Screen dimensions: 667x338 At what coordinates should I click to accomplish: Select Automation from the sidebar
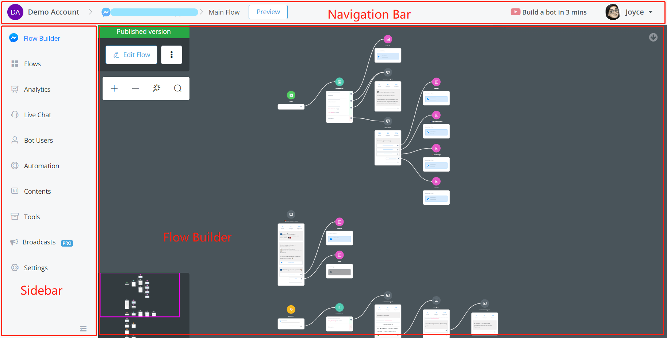pyautogui.click(x=41, y=166)
